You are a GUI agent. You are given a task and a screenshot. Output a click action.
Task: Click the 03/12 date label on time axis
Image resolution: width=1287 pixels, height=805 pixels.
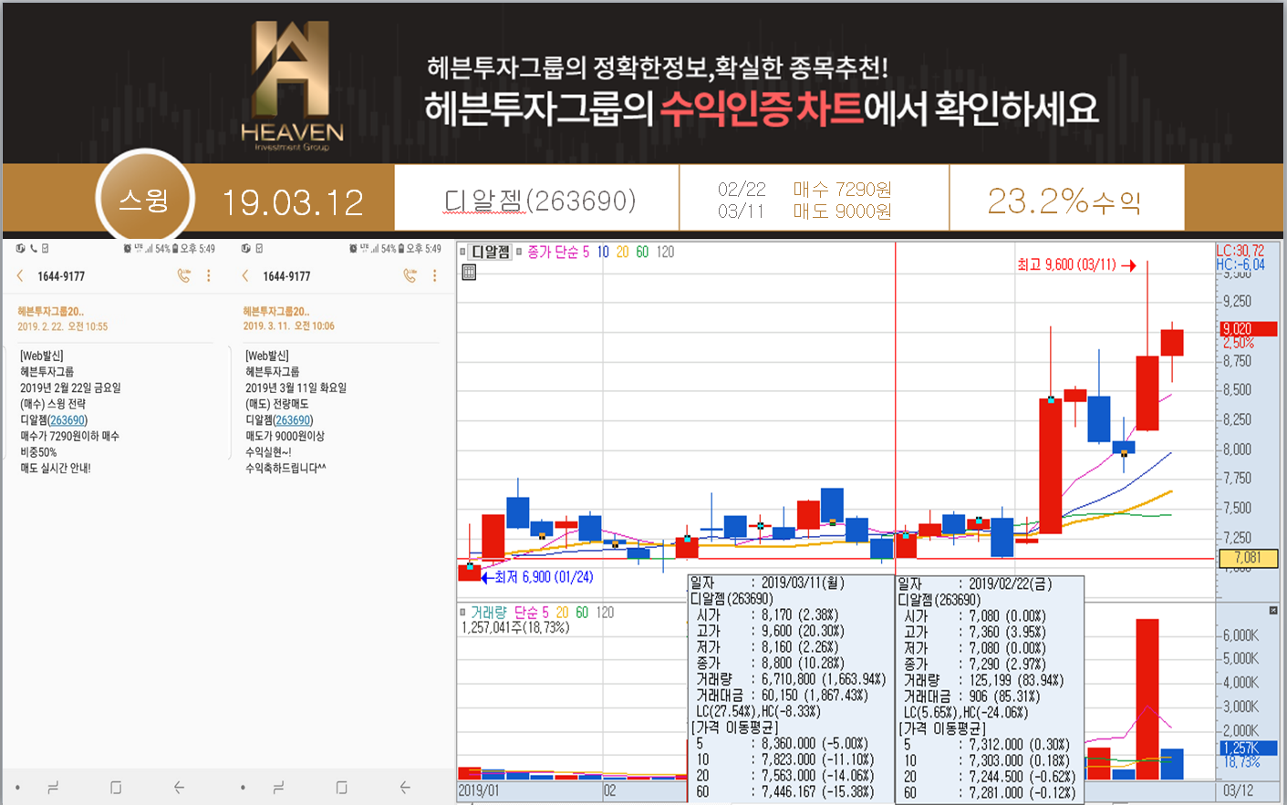pyautogui.click(x=1238, y=790)
